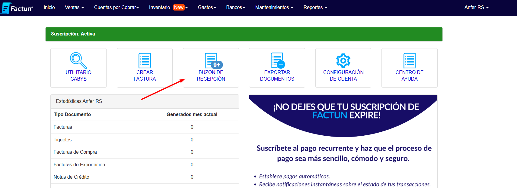Click the Suscripción: Activa banner
This screenshot has height=188, width=517.
(x=244, y=34)
